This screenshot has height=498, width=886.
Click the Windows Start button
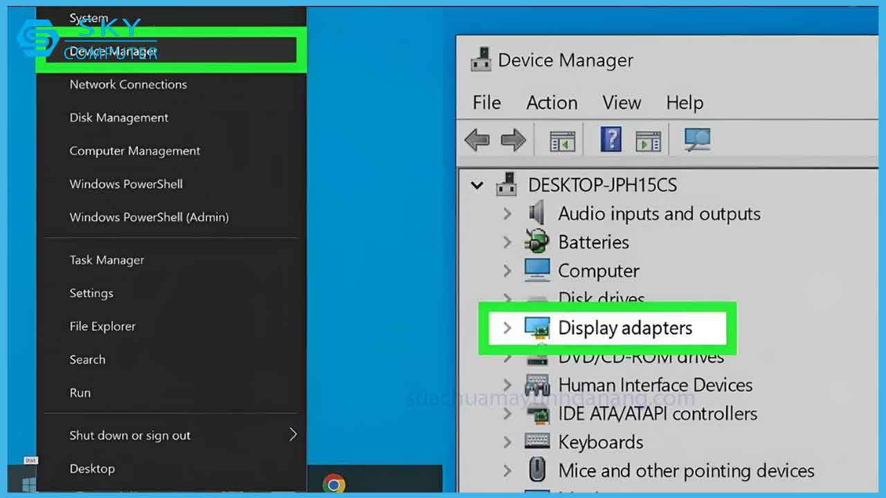28,483
